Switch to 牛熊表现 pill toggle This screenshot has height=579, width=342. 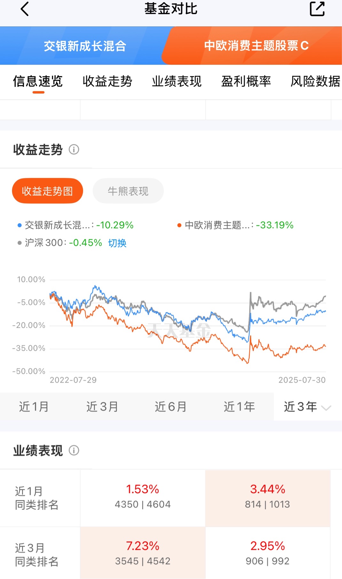128,191
